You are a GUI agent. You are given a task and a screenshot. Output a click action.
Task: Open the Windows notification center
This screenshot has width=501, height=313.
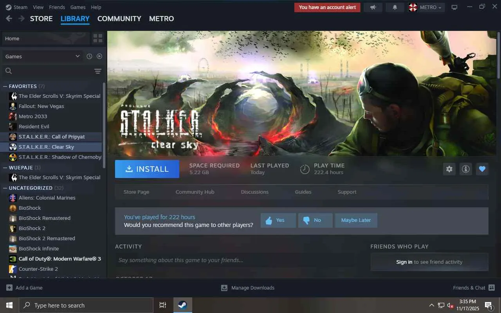coord(489,305)
